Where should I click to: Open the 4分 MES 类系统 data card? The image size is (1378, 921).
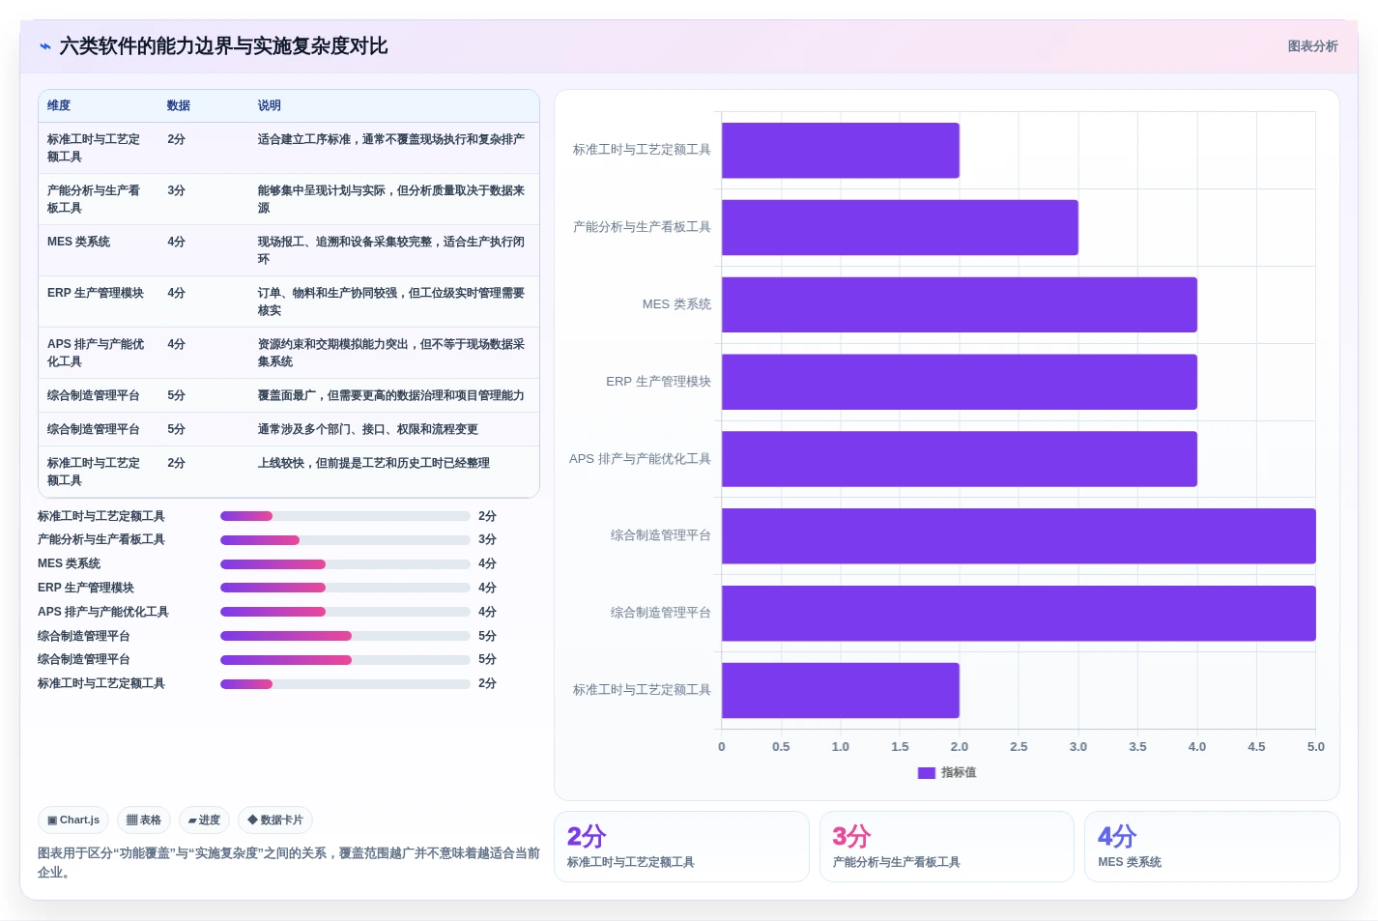(x=1212, y=847)
